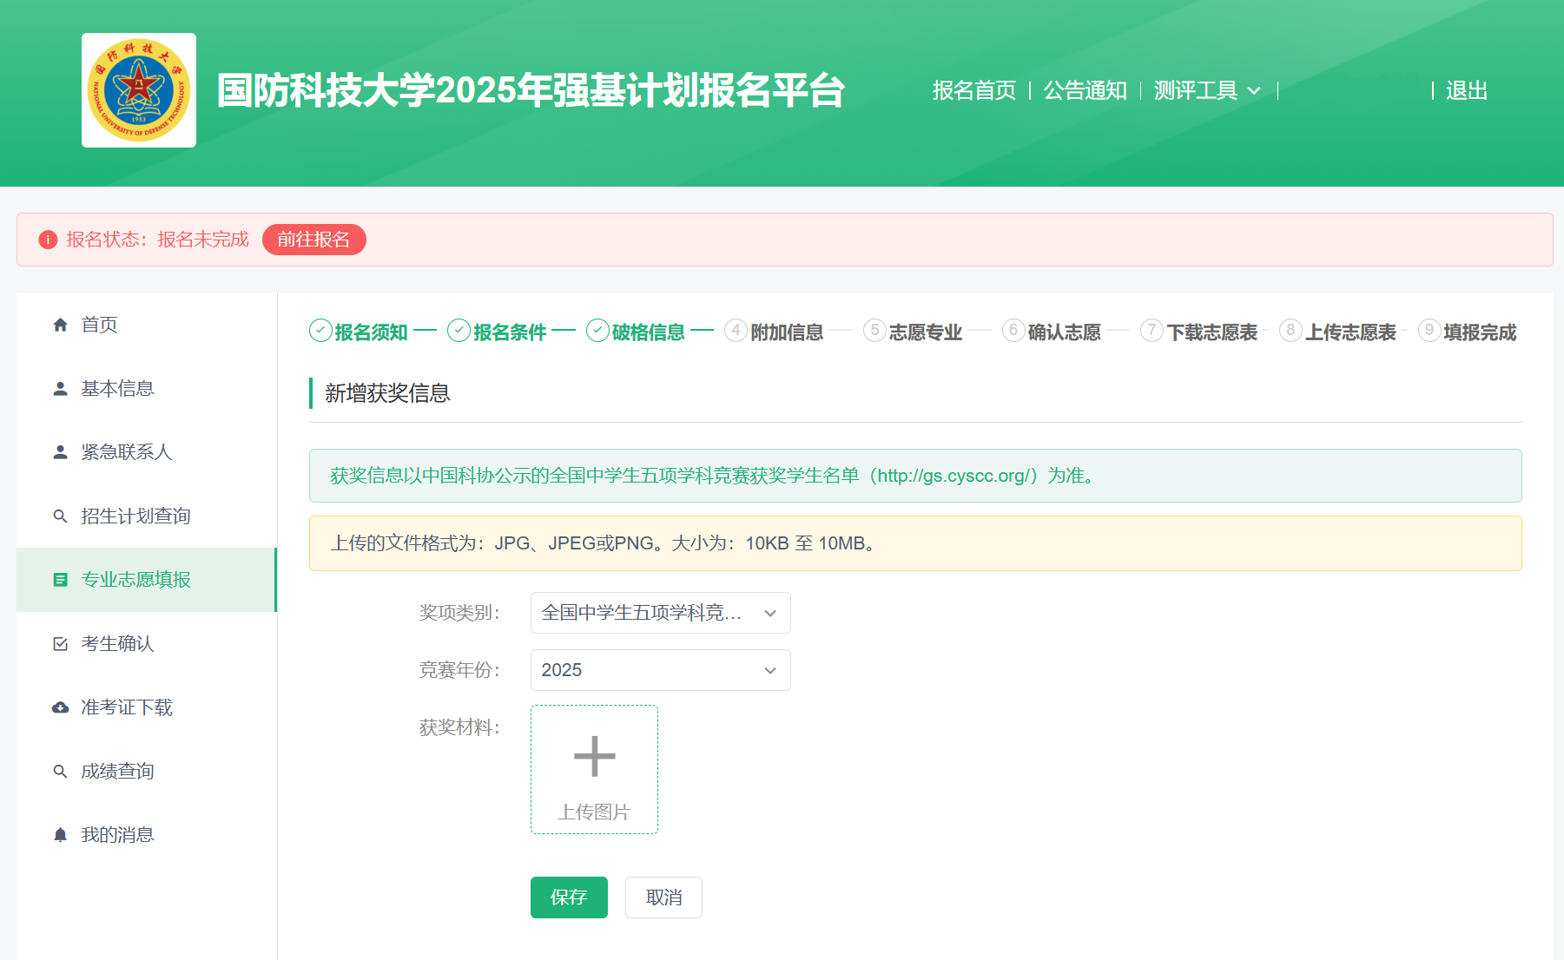Click the search icon beside 成绩查询
1564x960 pixels.
coord(60,771)
